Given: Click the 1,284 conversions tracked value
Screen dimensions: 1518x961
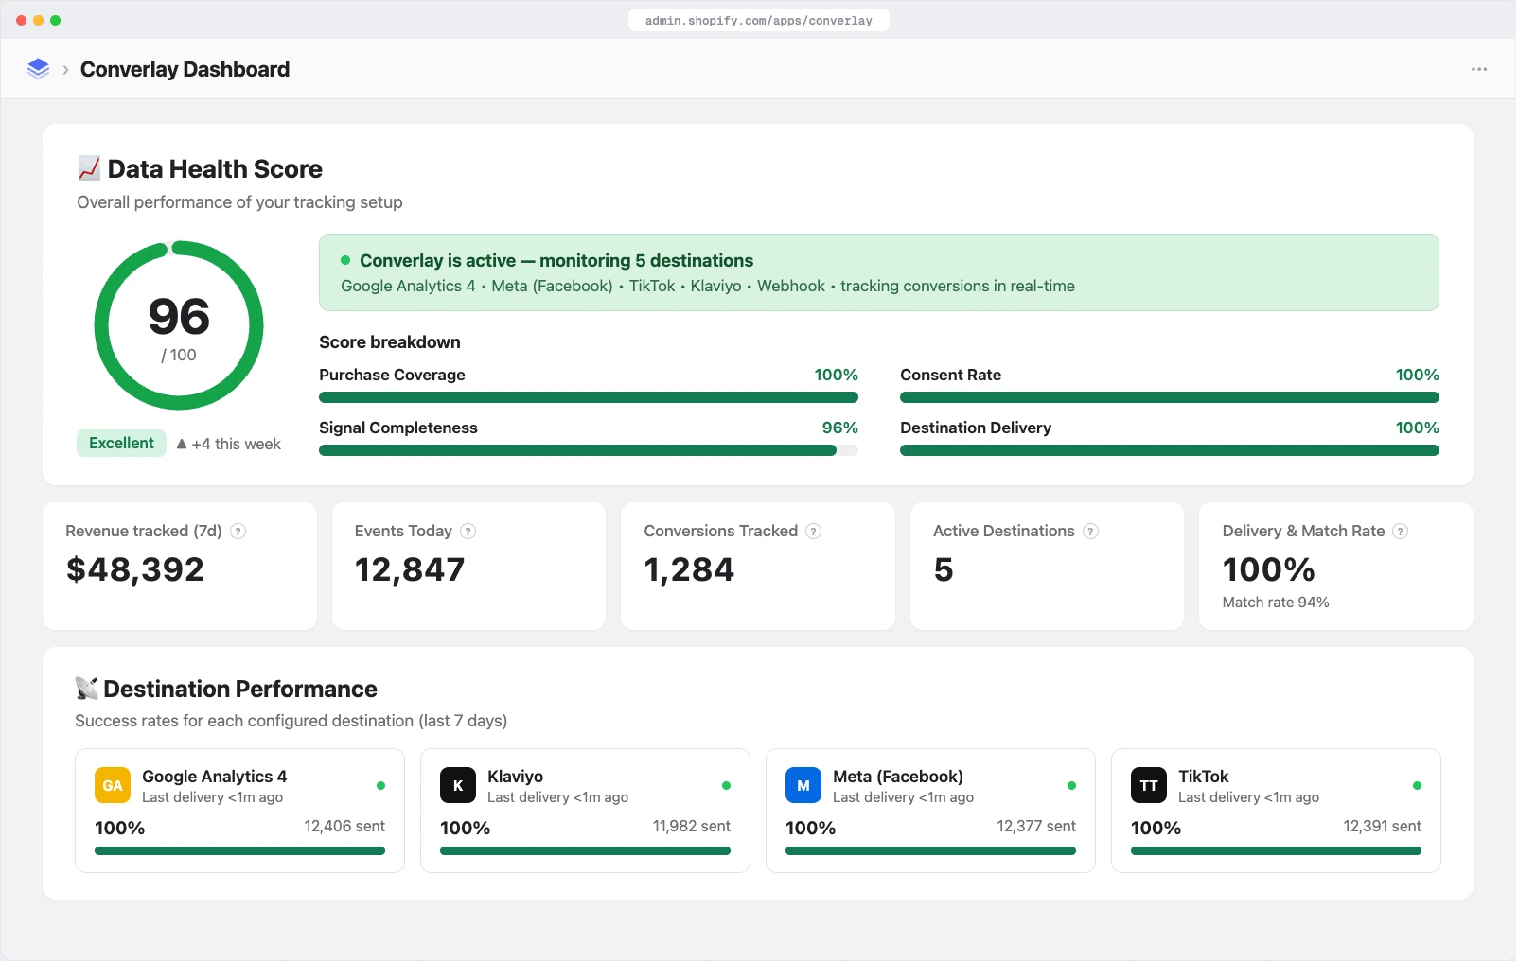Looking at the screenshot, I should (x=689, y=569).
